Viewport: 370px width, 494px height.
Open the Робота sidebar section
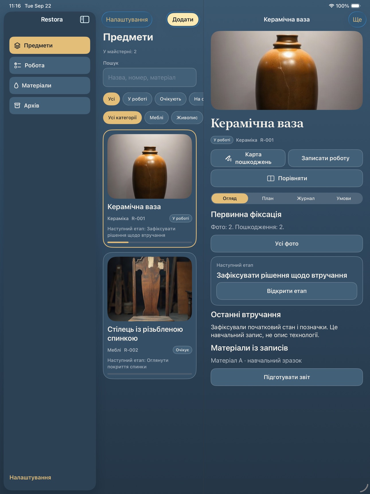click(50, 65)
